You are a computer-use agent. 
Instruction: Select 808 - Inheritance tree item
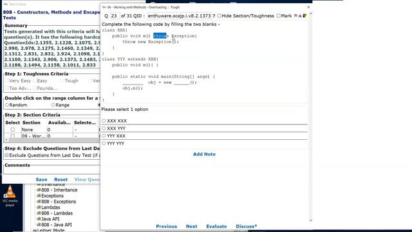click(x=59, y=190)
